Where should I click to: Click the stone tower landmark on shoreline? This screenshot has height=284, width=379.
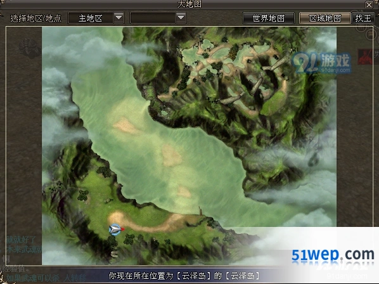(200, 210)
